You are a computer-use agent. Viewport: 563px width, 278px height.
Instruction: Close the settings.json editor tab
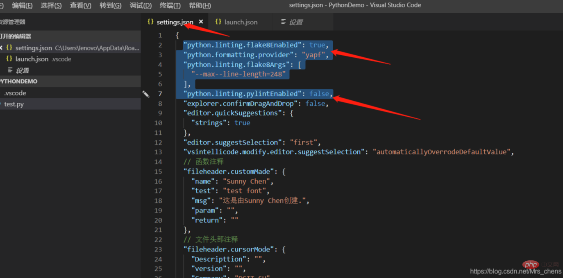(201, 22)
